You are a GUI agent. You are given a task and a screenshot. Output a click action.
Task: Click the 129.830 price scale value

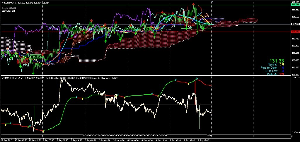pos(295,60)
